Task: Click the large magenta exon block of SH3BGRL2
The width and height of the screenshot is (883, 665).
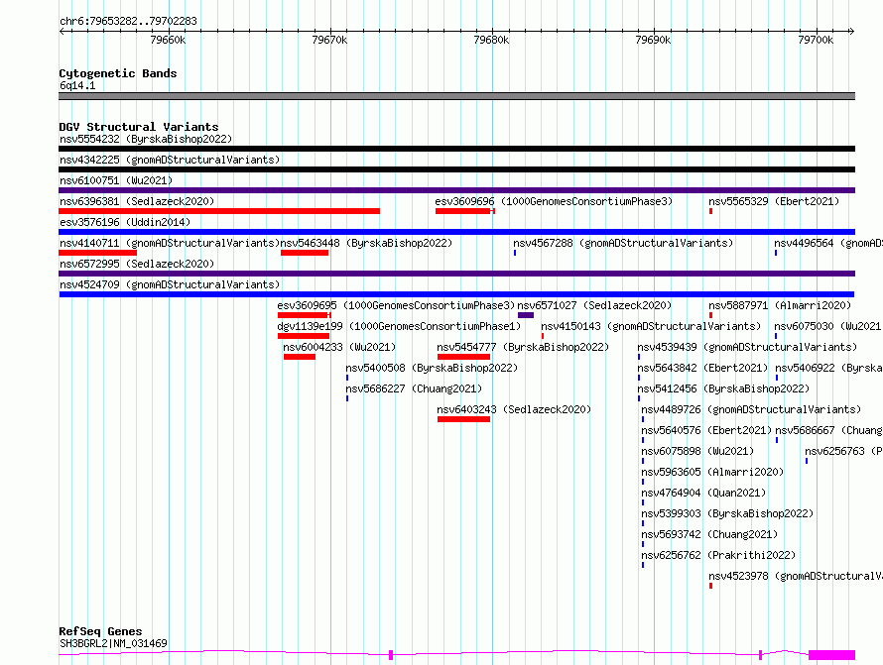Action: [x=831, y=655]
